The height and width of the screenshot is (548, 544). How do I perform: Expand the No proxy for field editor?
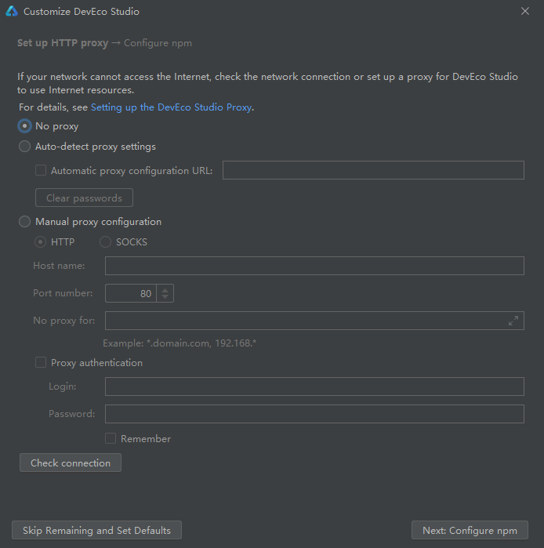tap(513, 321)
